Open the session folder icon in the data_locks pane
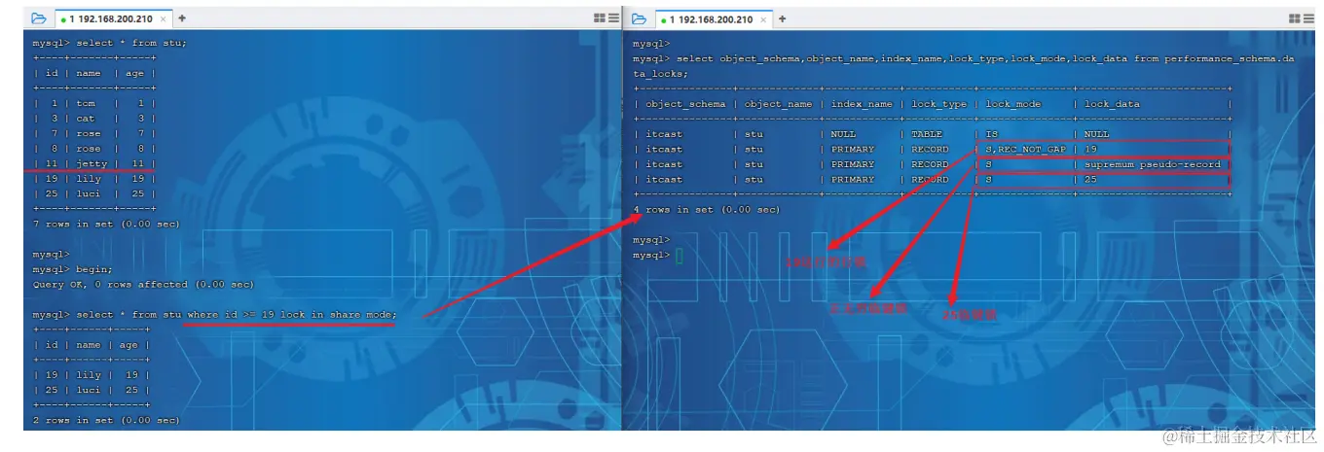The image size is (1324, 452). (x=640, y=18)
